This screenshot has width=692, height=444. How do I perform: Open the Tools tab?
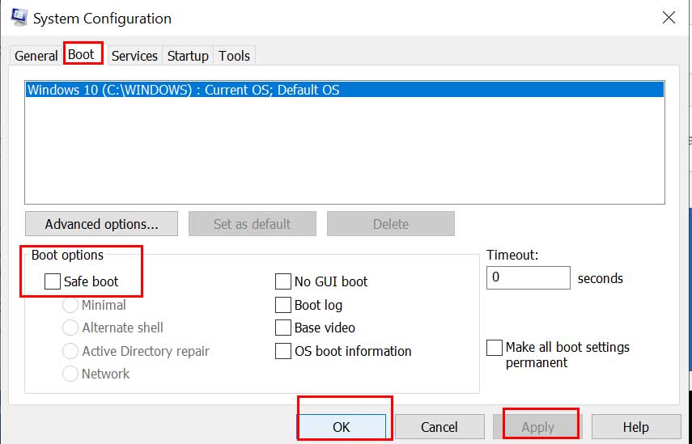pos(234,56)
